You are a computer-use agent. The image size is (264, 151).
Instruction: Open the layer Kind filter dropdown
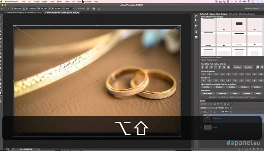click(x=206, y=104)
